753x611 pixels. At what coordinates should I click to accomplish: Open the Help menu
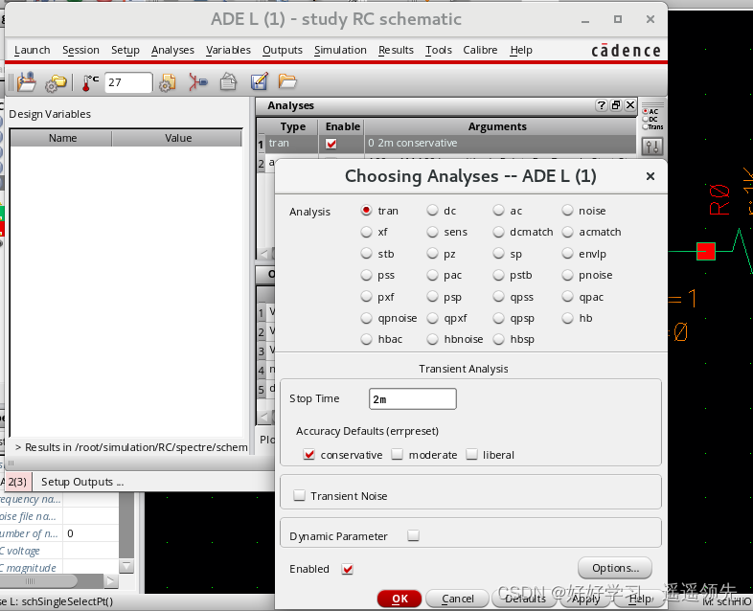tap(521, 50)
